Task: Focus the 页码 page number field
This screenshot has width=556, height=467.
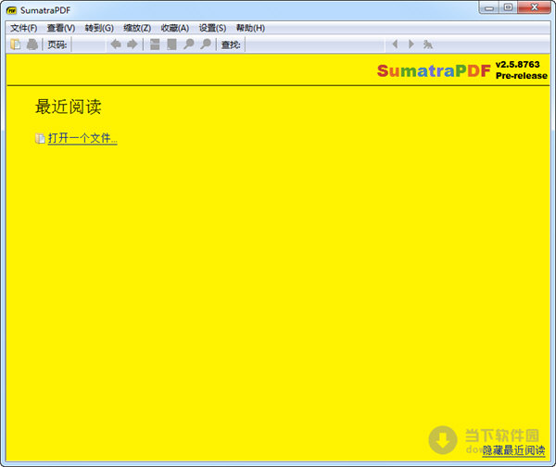Action: click(89, 44)
